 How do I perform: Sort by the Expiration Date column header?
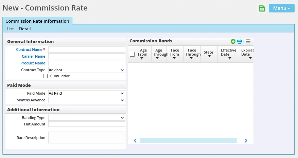point(247,52)
